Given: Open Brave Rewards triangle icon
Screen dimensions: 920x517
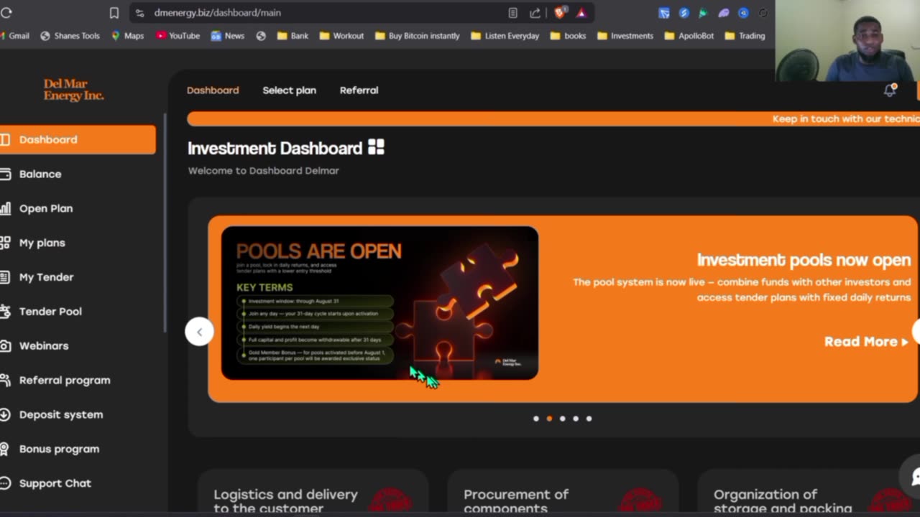Looking at the screenshot, I should coord(581,13).
